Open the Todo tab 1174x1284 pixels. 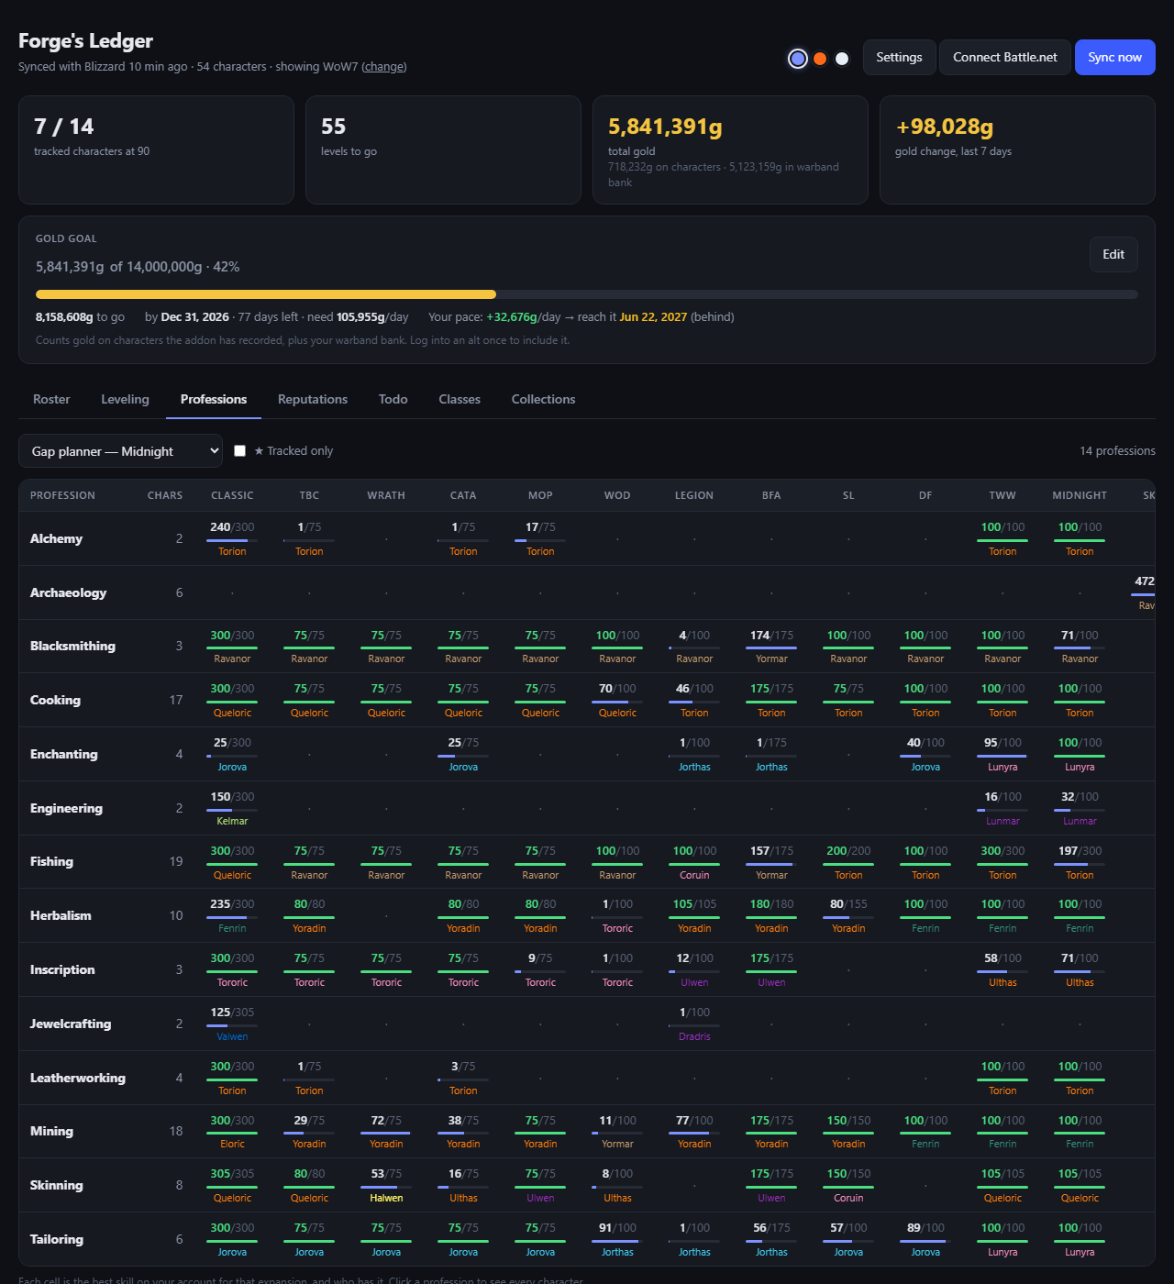coord(393,399)
